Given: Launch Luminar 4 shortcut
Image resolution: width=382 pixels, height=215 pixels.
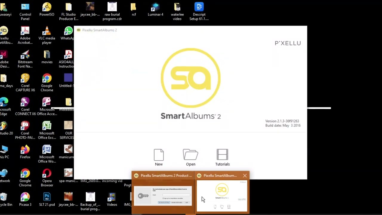Looking at the screenshot, I should (155, 9).
